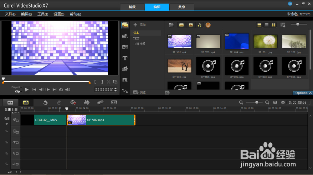
Task: Zoom out the timeline
Action: click(x=241, y=102)
